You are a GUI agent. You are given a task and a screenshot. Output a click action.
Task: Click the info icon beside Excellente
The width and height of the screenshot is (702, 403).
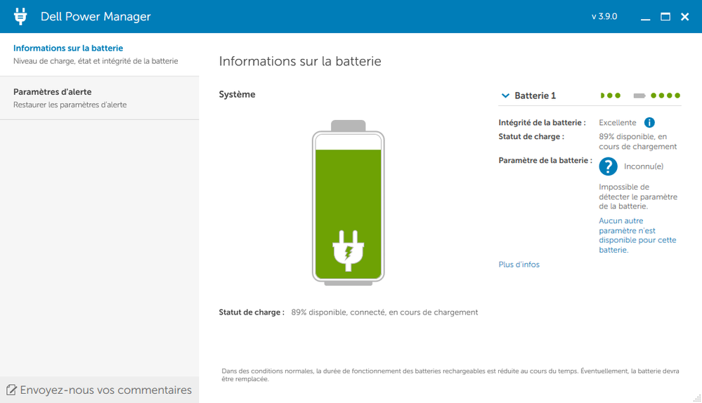[x=649, y=123]
